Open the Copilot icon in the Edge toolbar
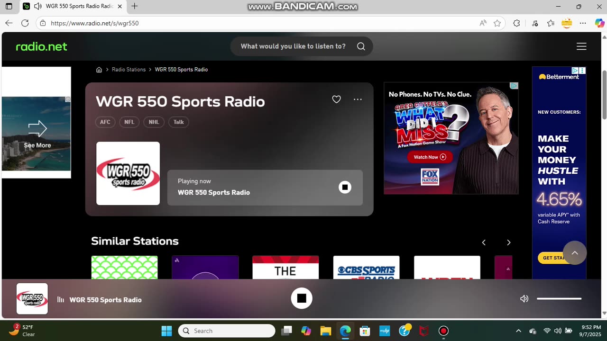The height and width of the screenshot is (341, 607). [599, 23]
